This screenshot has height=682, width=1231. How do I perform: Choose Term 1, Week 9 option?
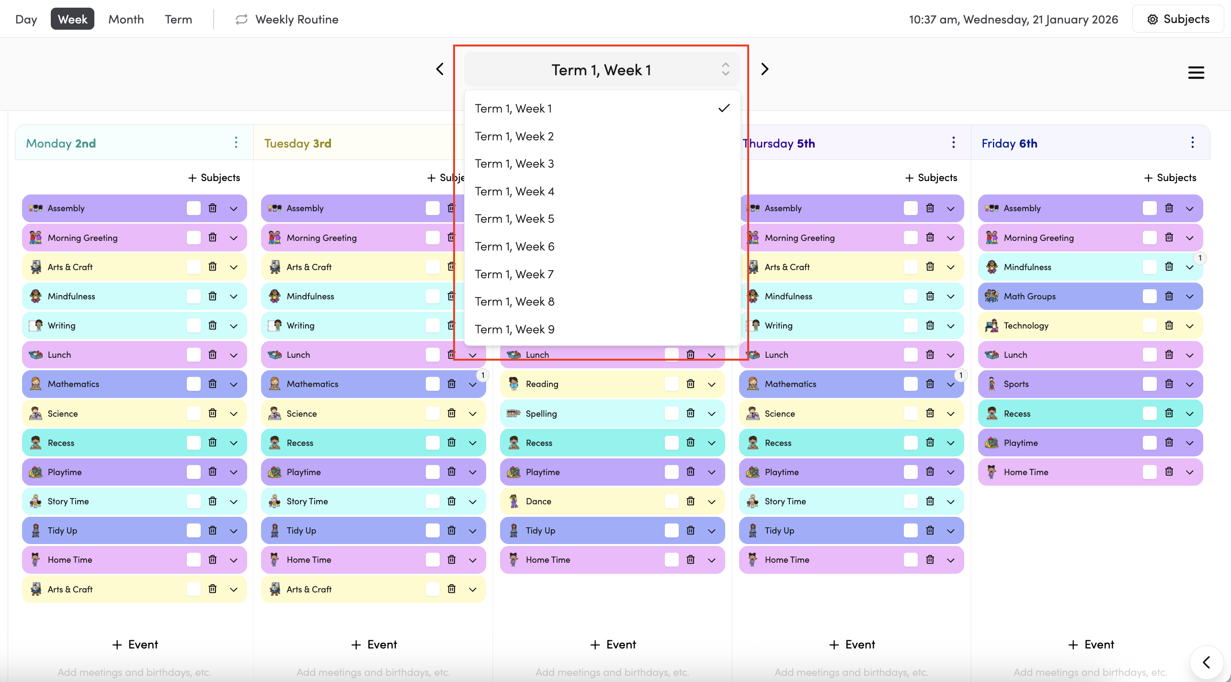click(x=514, y=330)
